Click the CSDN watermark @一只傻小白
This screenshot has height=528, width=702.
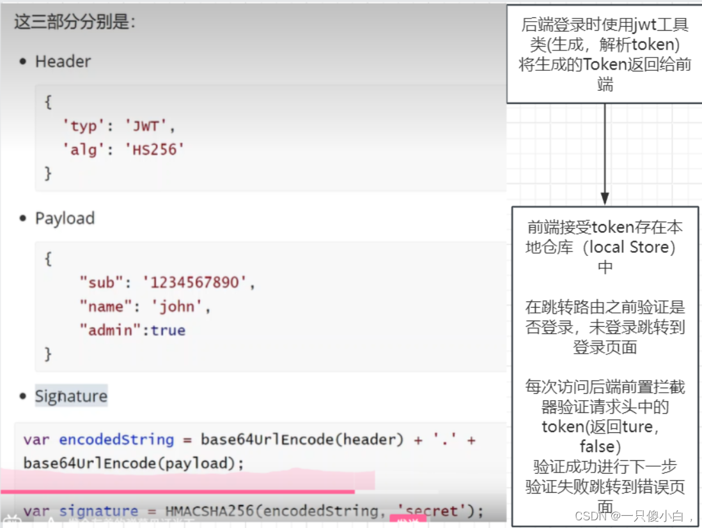[634, 515]
